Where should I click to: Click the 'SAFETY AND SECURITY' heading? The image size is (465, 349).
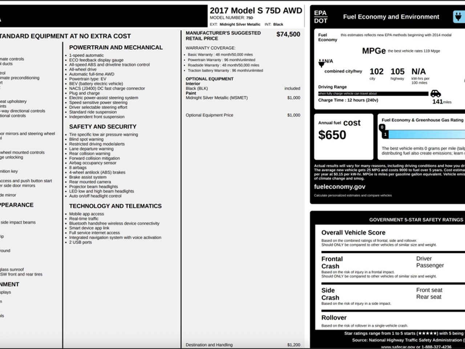pos(103,127)
